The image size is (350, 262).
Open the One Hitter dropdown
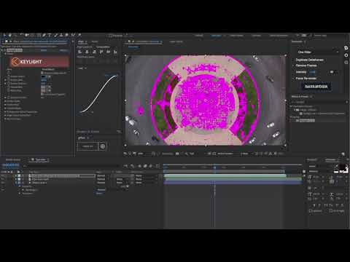point(318,52)
